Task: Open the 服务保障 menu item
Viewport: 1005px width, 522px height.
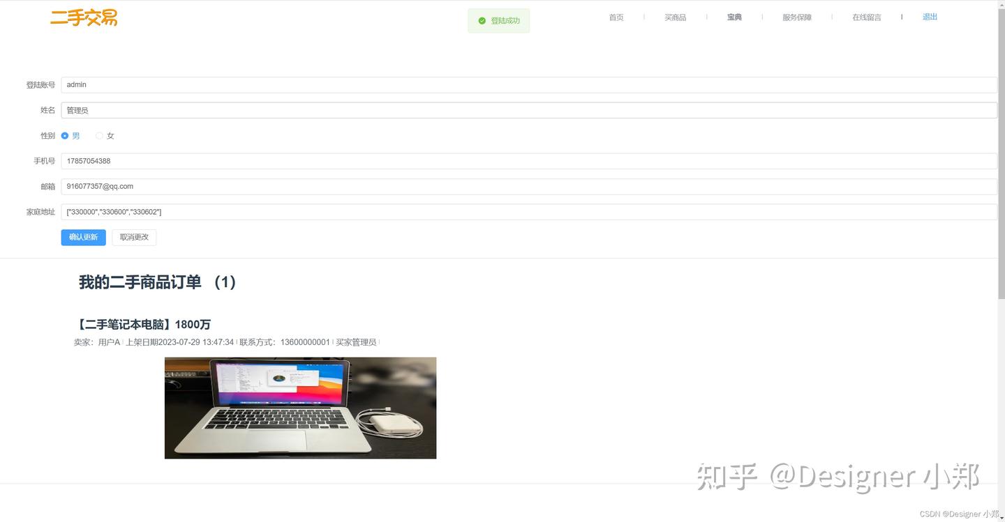Action: pyautogui.click(x=797, y=17)
